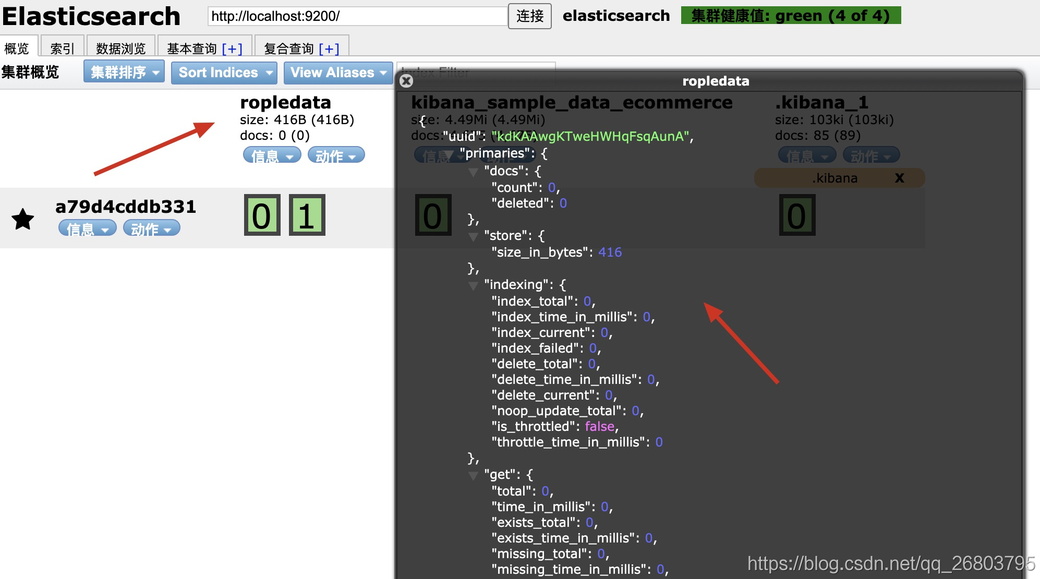Viewport: 1040px width, 579px height.
Task: Collapse the "get" JSON node
Action: [473, 475]
